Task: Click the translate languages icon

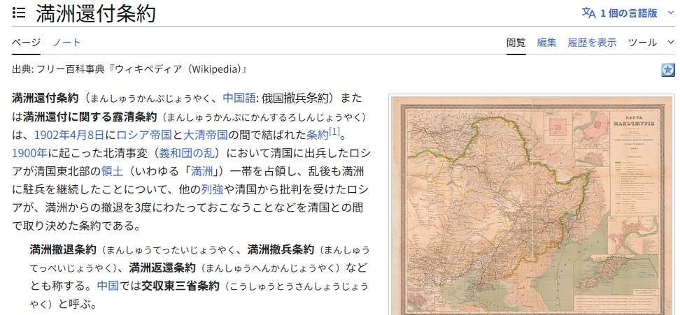Action: tap(588, 13)
